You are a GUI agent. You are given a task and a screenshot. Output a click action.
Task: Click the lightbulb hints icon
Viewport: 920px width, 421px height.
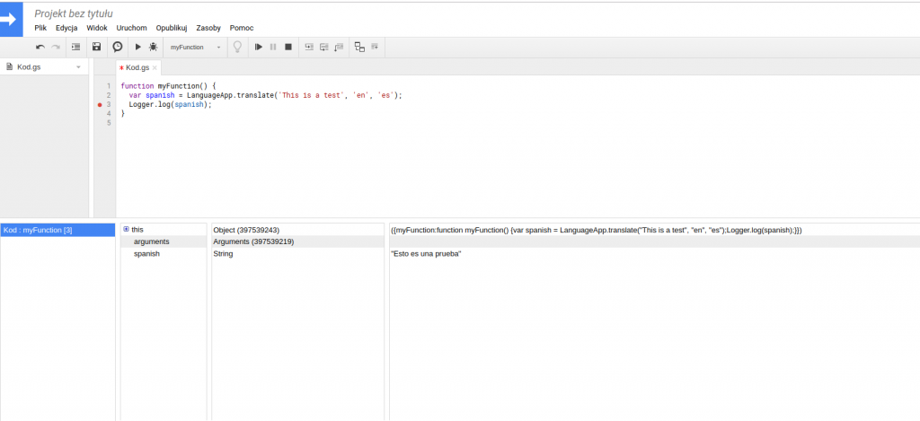pyautogui.click(x=237, y=47)
